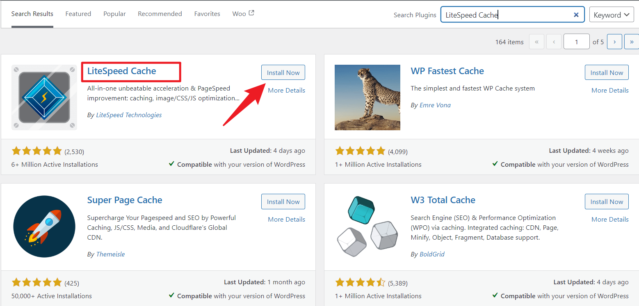Visit the Themeisle author link

pos(110,254)
